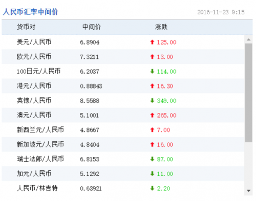Screen dimensions: 256x201
Task: Click the 6.8904 mid-price value
Action: pos(90,42)
